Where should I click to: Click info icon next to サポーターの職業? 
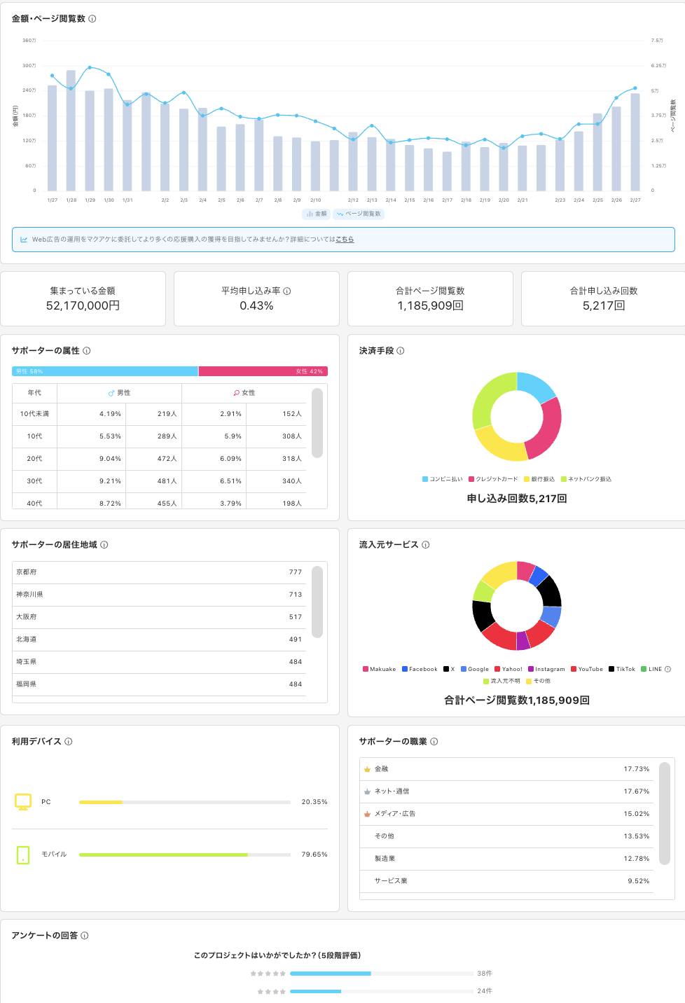click(434, 742)
